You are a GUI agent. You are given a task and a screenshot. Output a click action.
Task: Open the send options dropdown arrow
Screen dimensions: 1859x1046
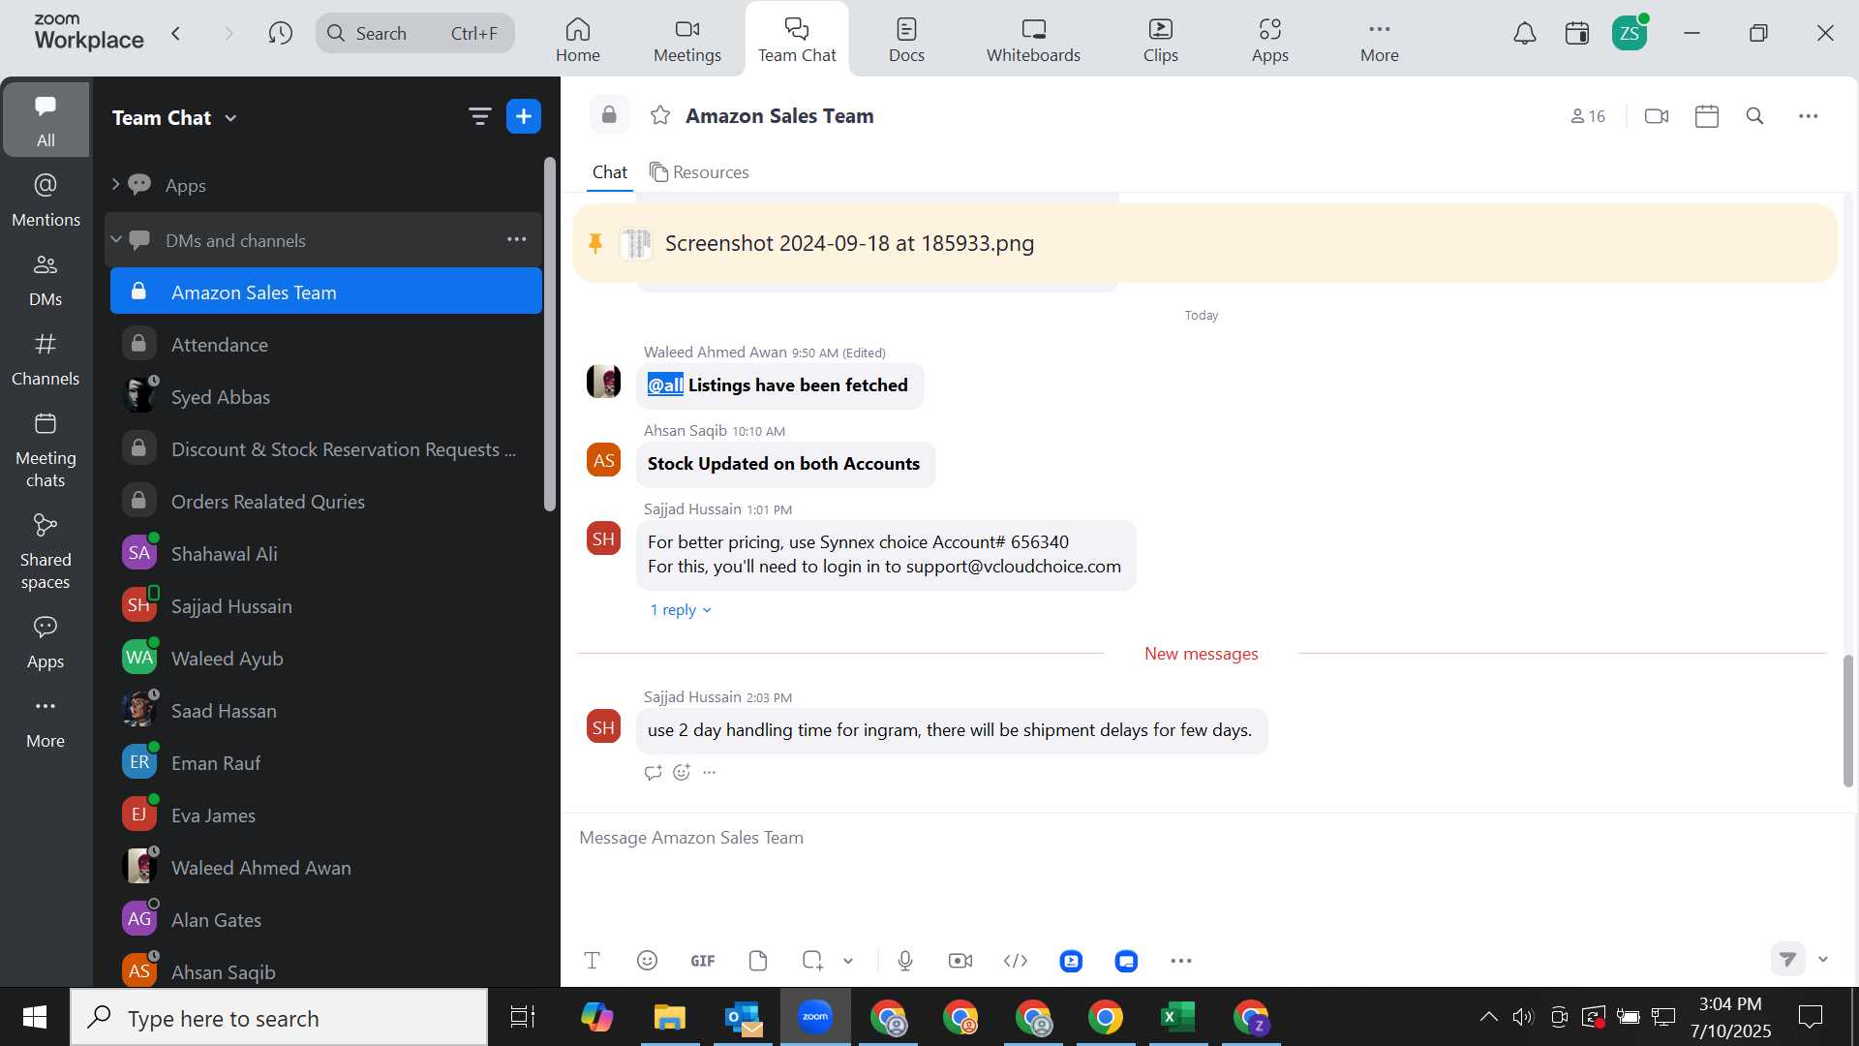pyautogui.click(x=1823, y=959)
